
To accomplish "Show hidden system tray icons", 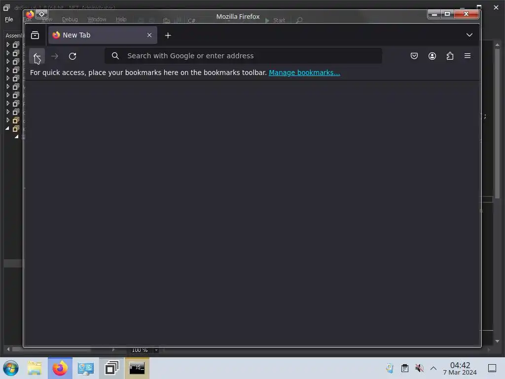I will [x=433, y=368].
